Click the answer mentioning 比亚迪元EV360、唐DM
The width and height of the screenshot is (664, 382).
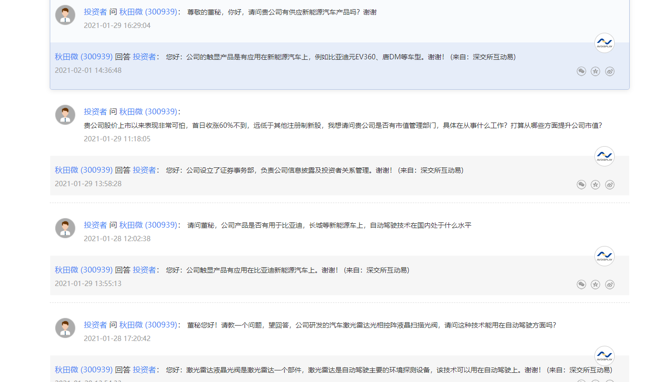341,57
